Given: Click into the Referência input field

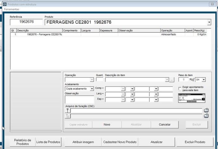Looking at the screenshot, I should click(x=26, y=22).
